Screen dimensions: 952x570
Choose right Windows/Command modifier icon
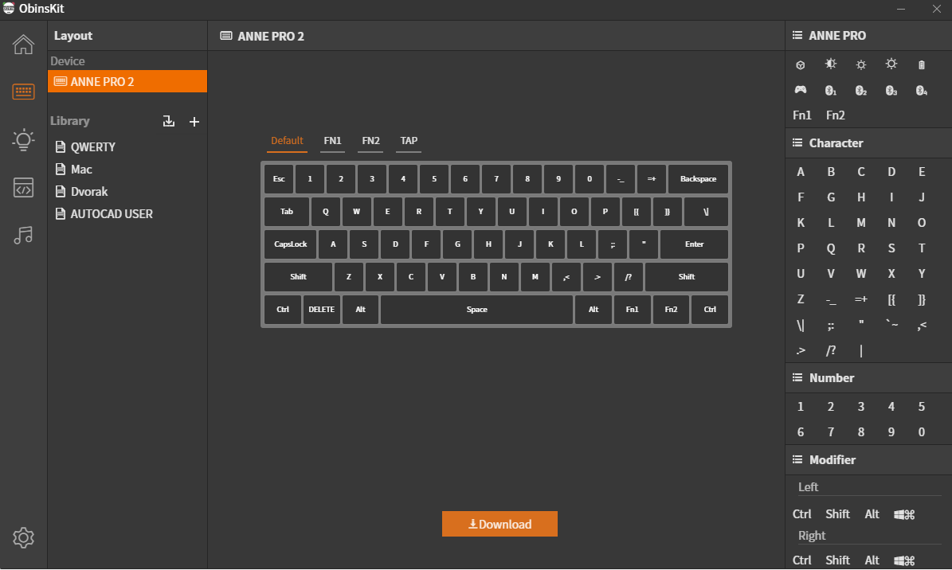pyautogui.click(x=904, y=560)
